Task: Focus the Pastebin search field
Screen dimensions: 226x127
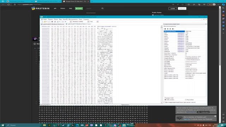Action: pos(93,8)
